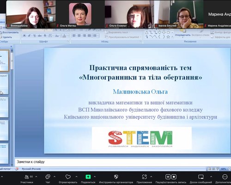Screen dimensions: 231x185
Task: Open Инструменты организатора shield icon
Action: point(116,177)
